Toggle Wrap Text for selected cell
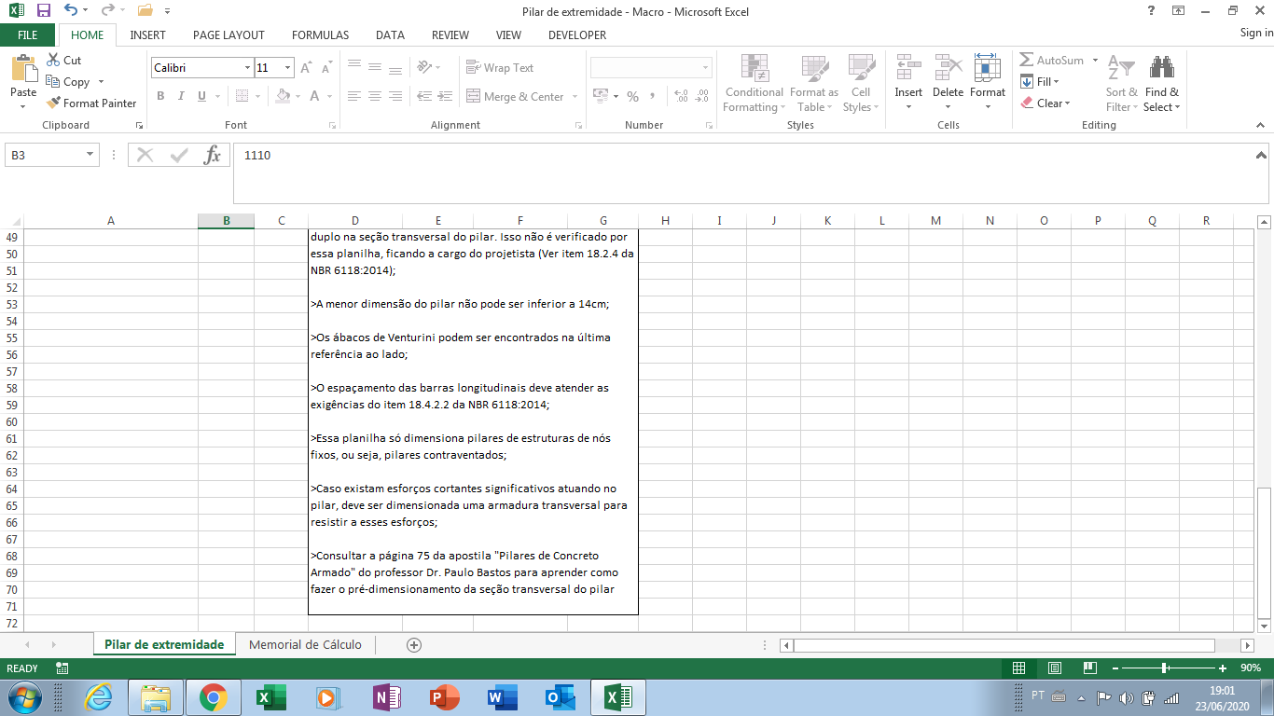1274x716 pixels. click(500, 67)
